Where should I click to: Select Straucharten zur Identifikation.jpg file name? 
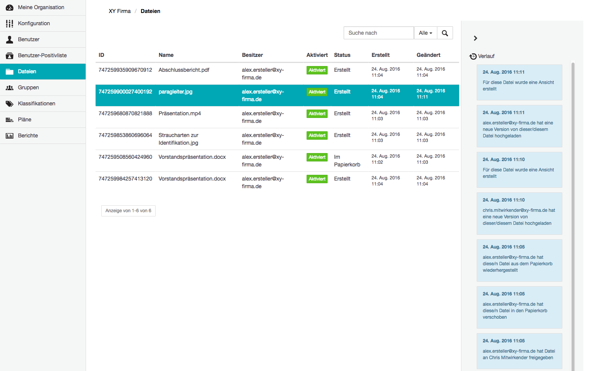click(x=179, y=139)
